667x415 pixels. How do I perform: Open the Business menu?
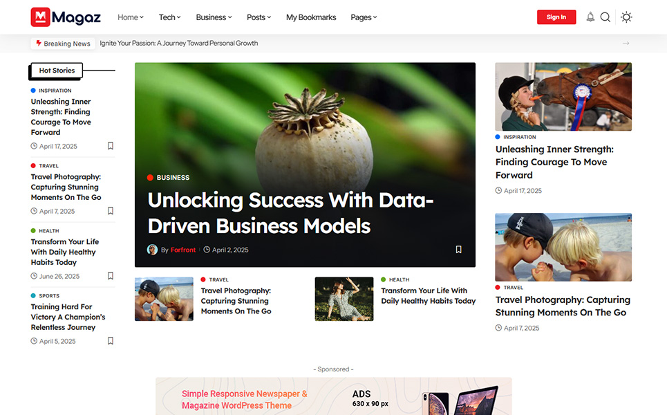click(214, 17)
